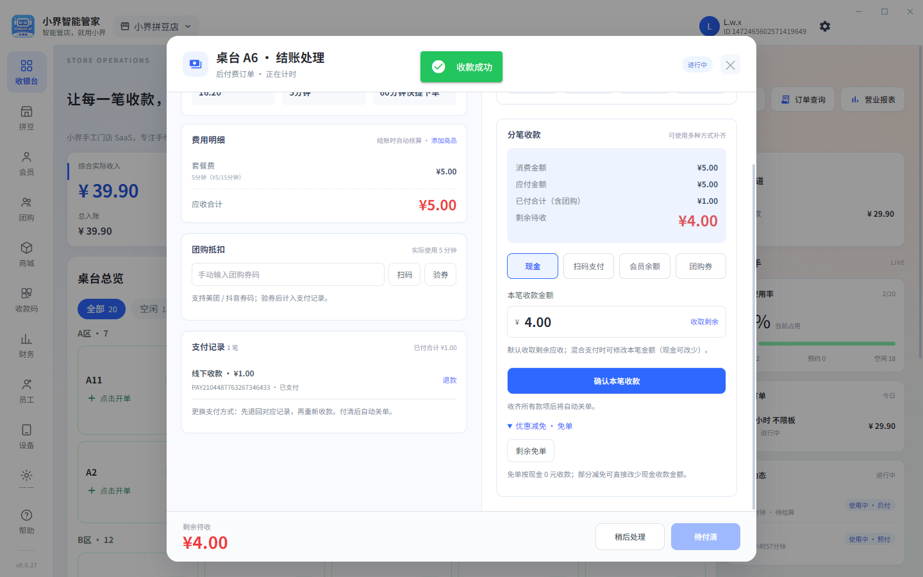Toggle the theme sun icon in sidebar
The width and height of the screenshot is (923, 577).
click(26, 476)
